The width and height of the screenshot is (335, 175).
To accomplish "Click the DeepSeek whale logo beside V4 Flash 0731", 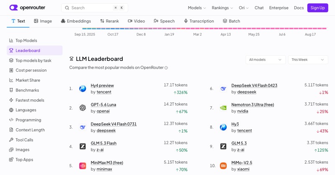I will pos(82,127).
